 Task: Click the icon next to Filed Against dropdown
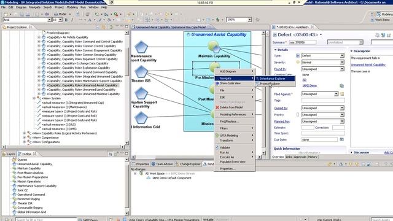pyautogui.click(x=342, y=94)
